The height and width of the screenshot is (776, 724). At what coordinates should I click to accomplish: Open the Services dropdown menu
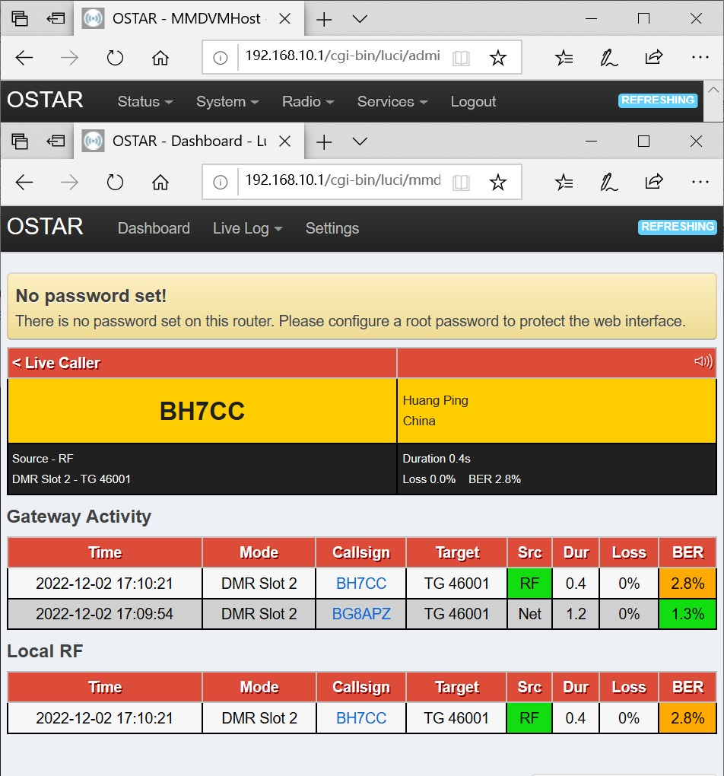coord(392,102)
